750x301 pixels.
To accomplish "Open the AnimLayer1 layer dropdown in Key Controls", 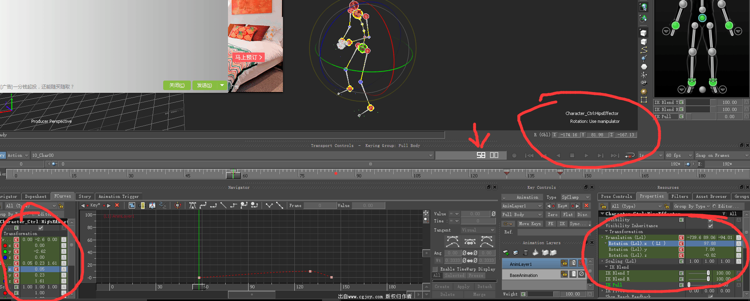I will point(522,206).
